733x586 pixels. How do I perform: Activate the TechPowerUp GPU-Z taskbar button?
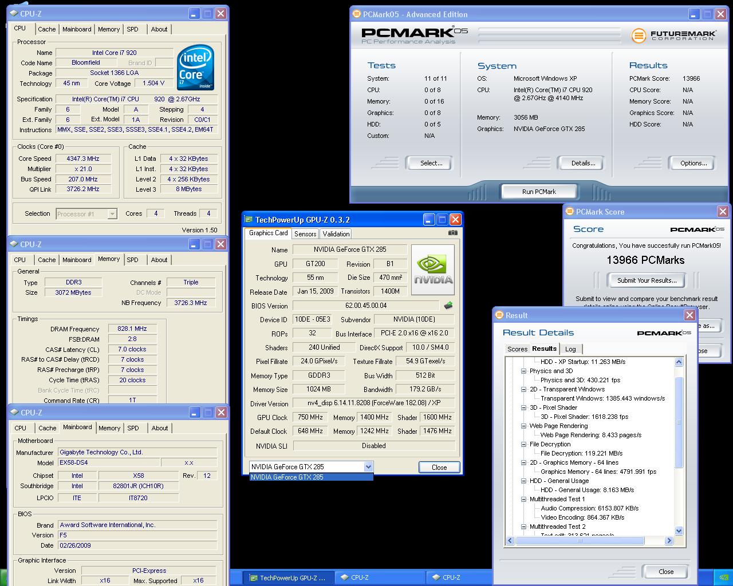(x=288, y=577)
